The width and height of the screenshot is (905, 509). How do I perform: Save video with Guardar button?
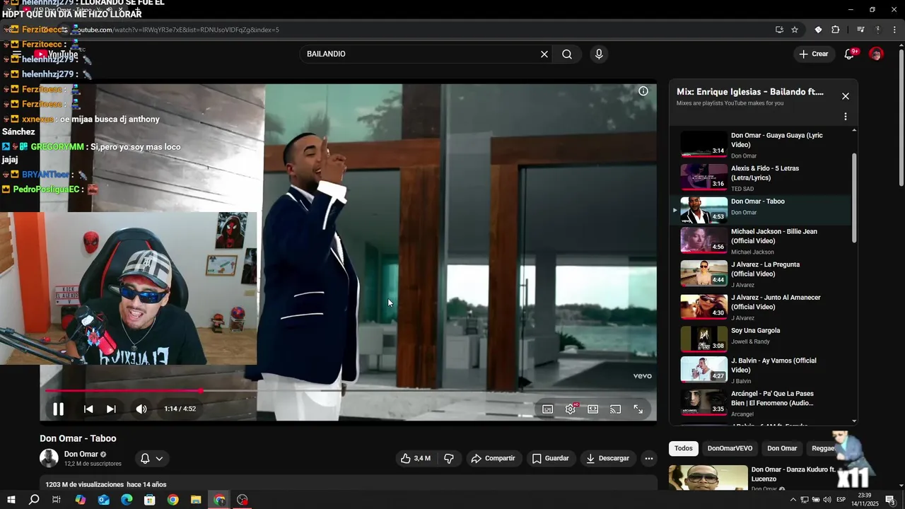(551, 458)
